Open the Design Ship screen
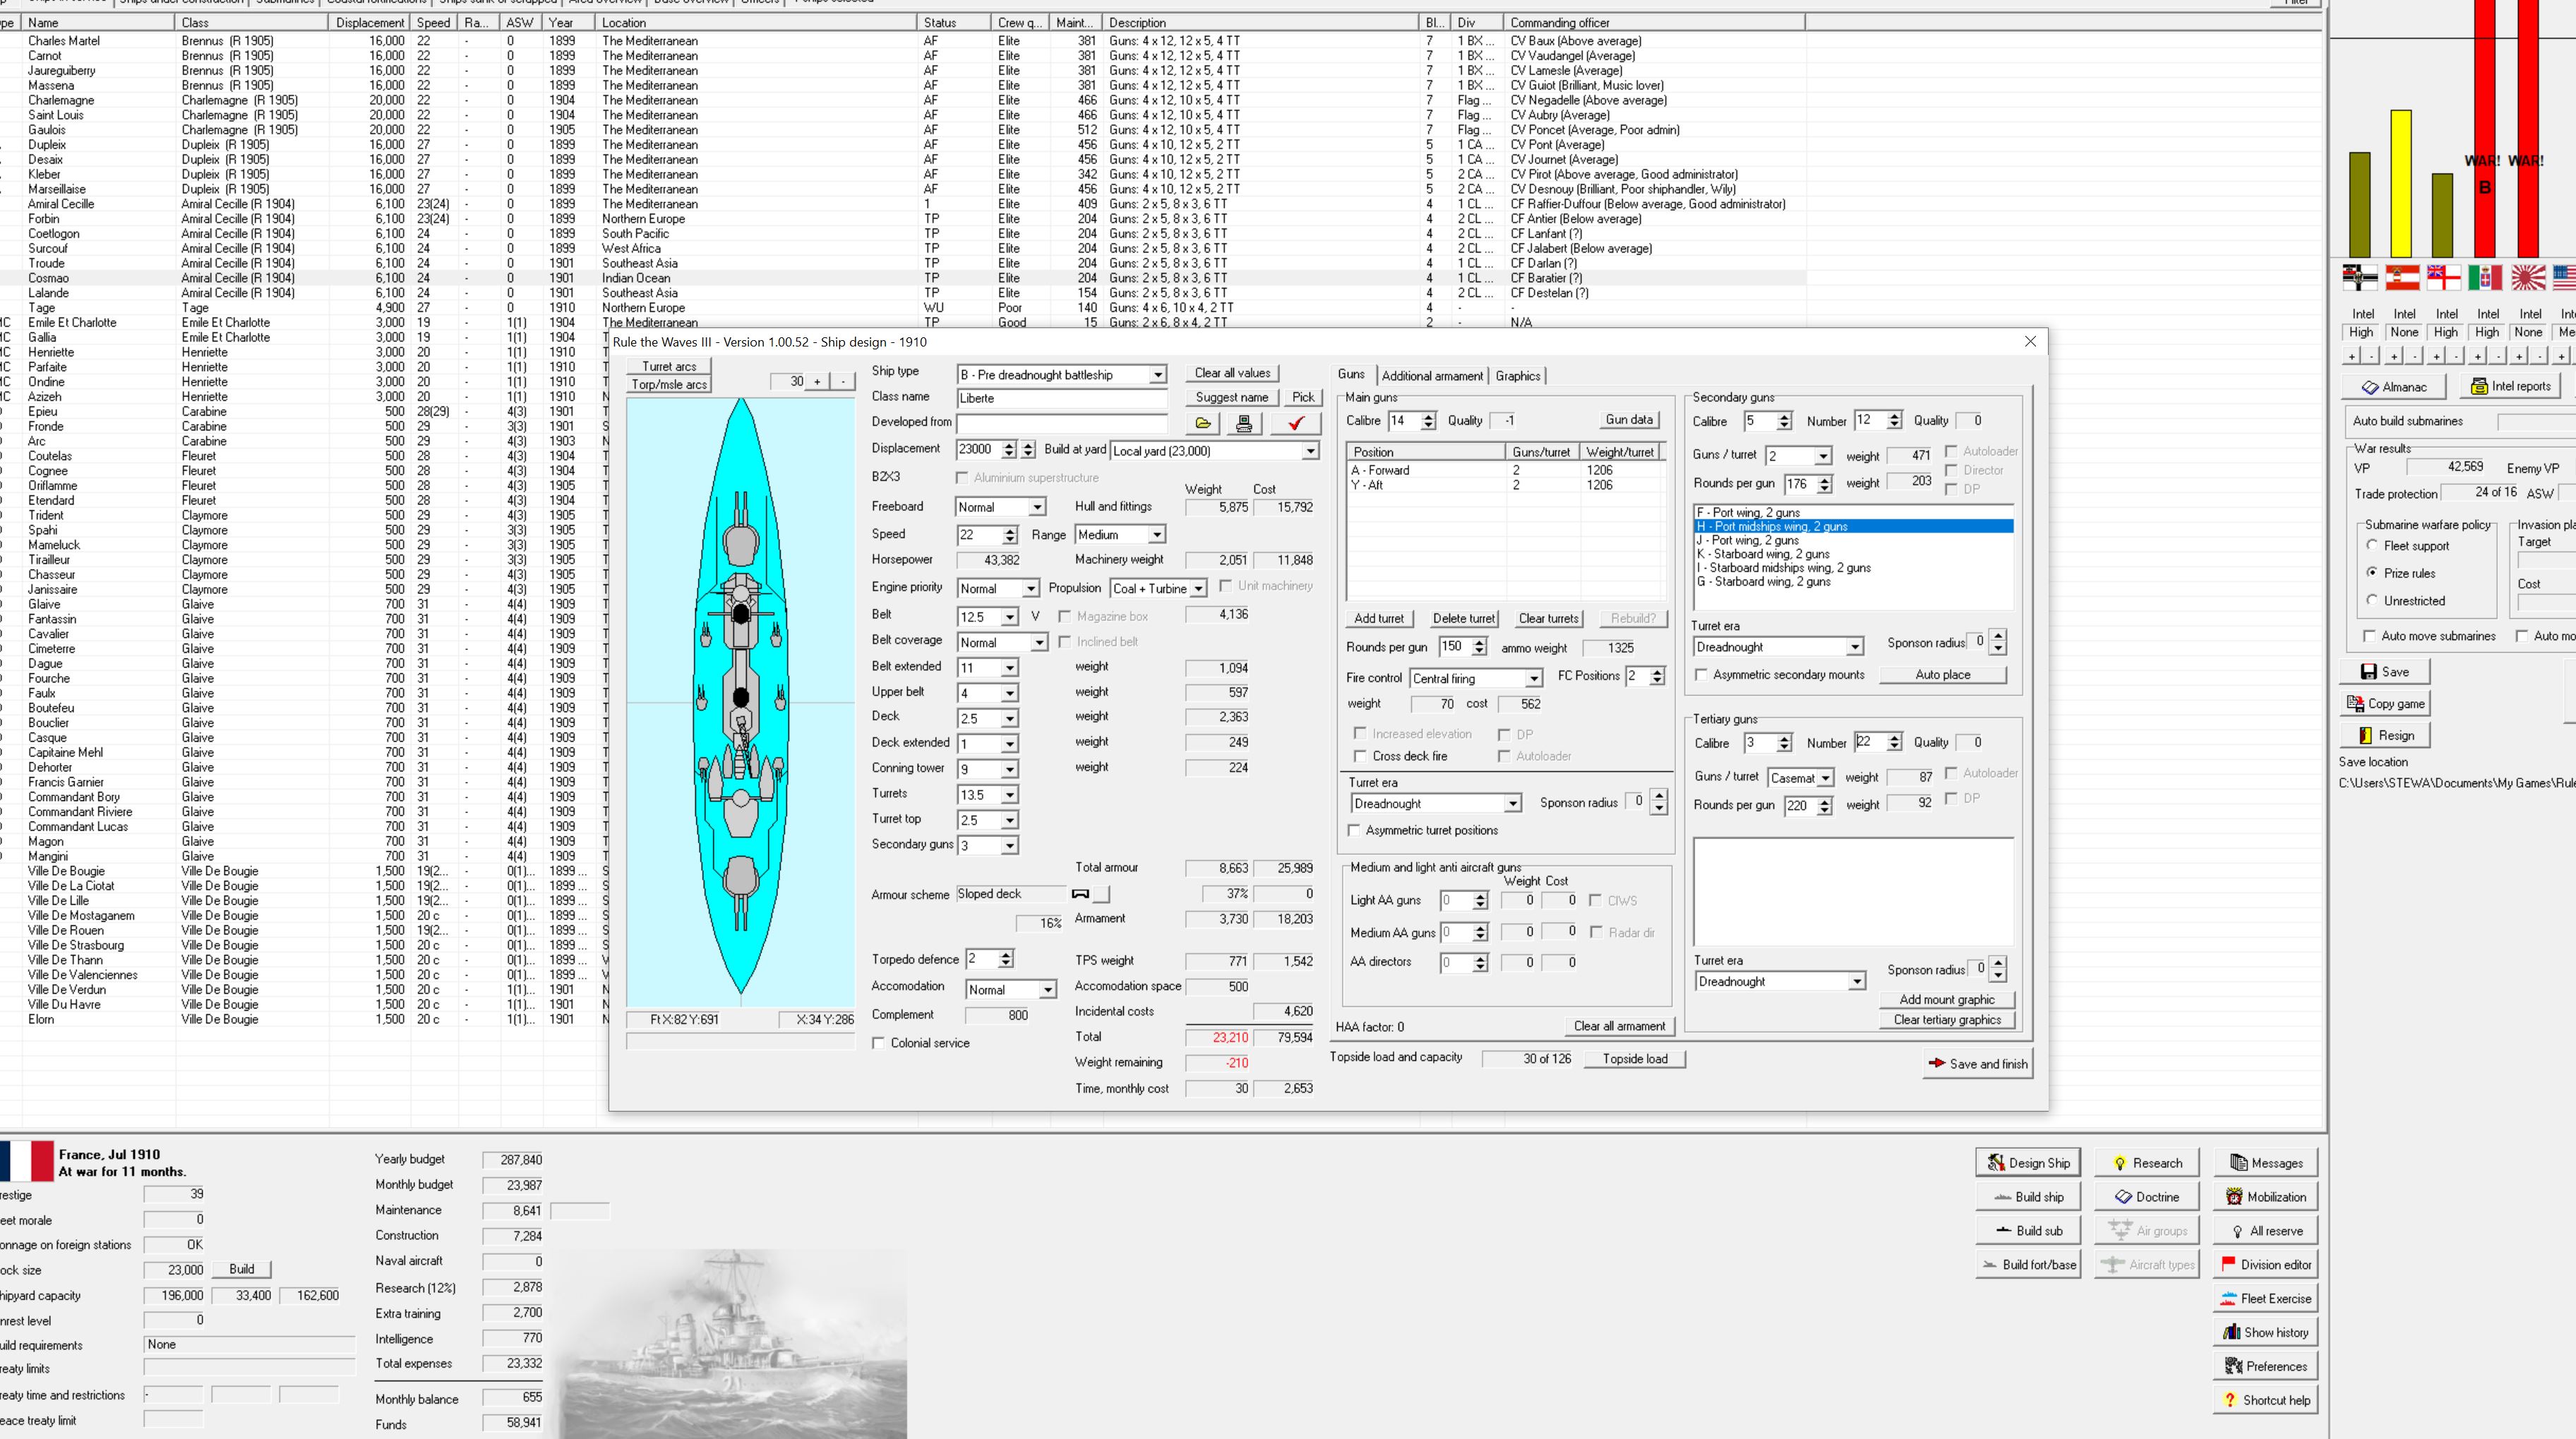2576x1439 pixels. [2027, 1163]
